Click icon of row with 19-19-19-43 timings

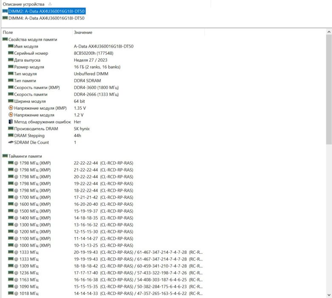(11, 259)
